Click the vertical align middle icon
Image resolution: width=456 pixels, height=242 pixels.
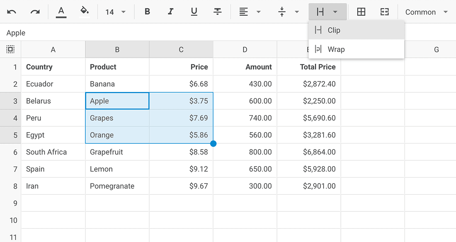282,12
